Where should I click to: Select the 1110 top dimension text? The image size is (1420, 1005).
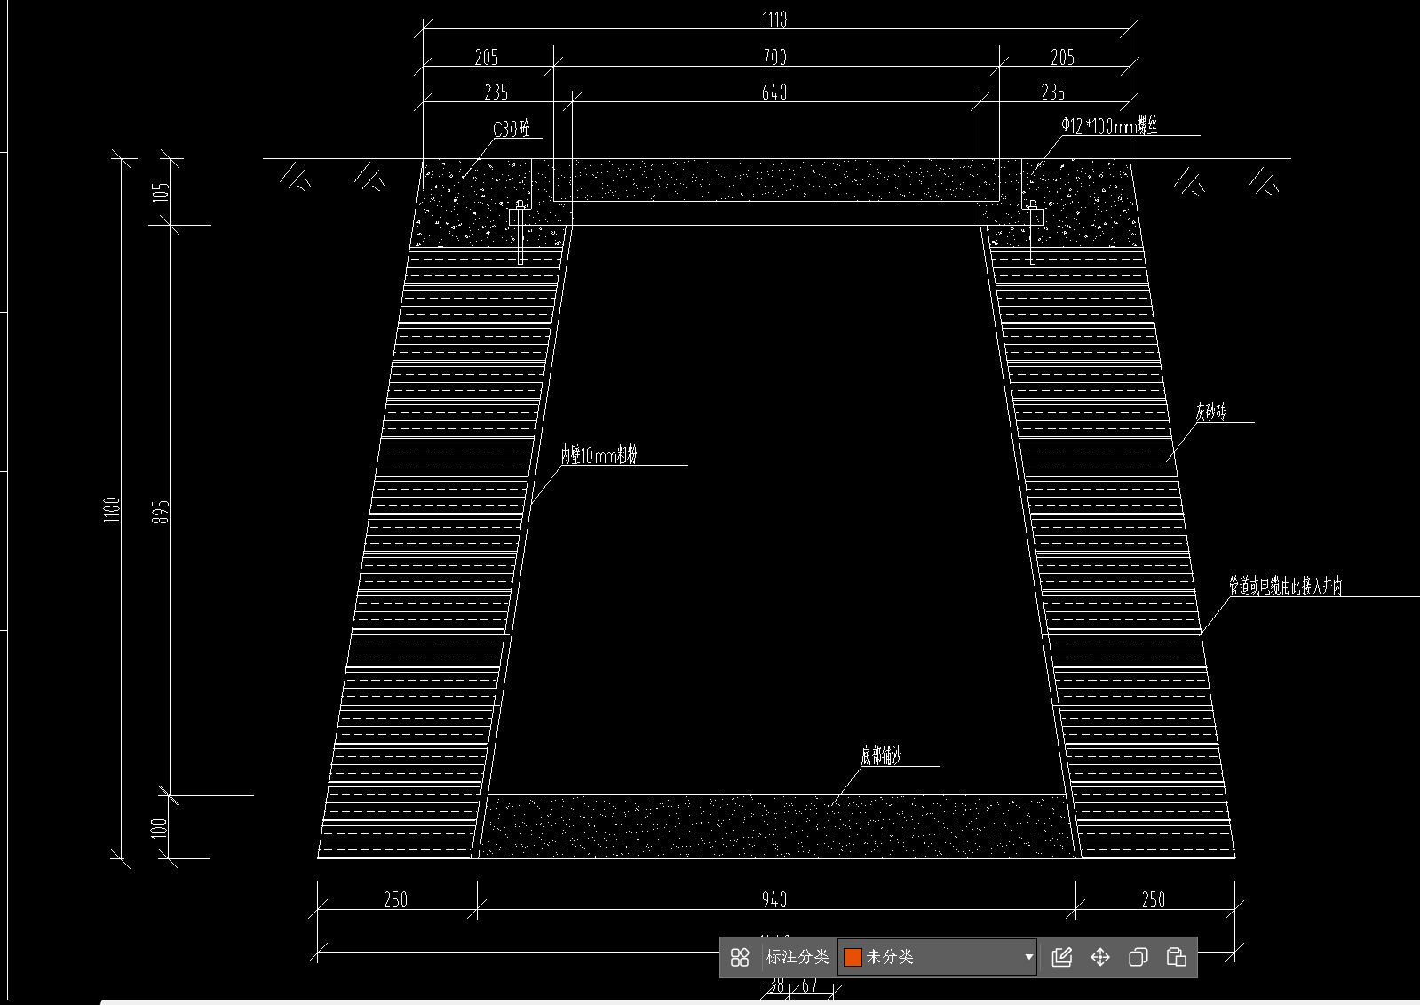pyautogui.click(x=774, y=20)
